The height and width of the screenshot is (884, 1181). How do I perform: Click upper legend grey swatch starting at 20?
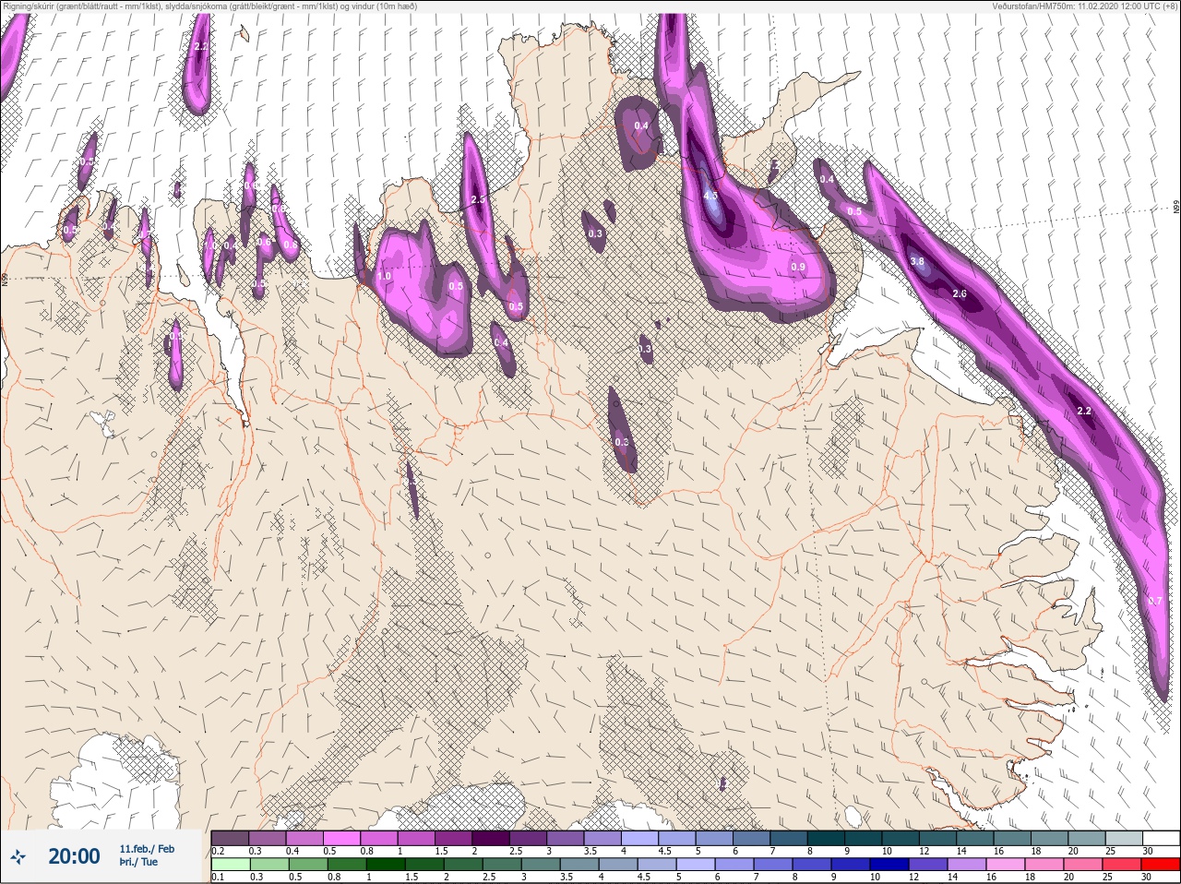tap(1087, 839)
